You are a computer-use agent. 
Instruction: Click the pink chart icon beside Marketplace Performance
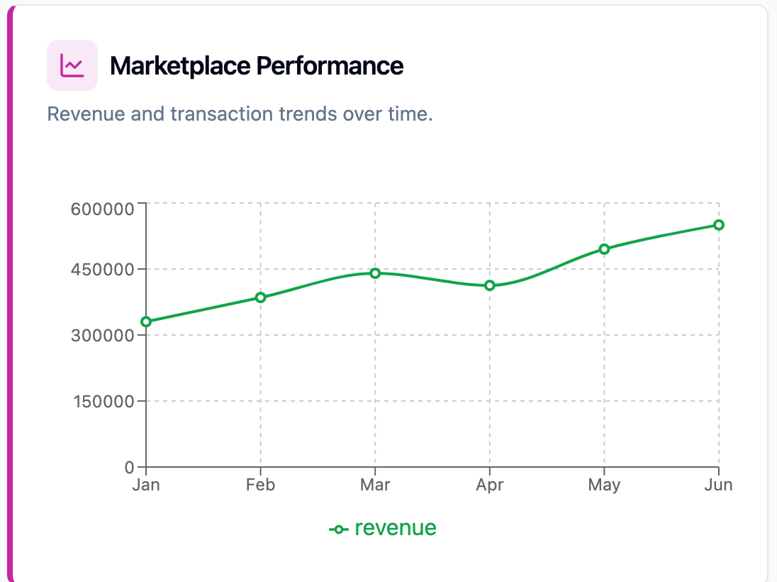coord(72,65)
